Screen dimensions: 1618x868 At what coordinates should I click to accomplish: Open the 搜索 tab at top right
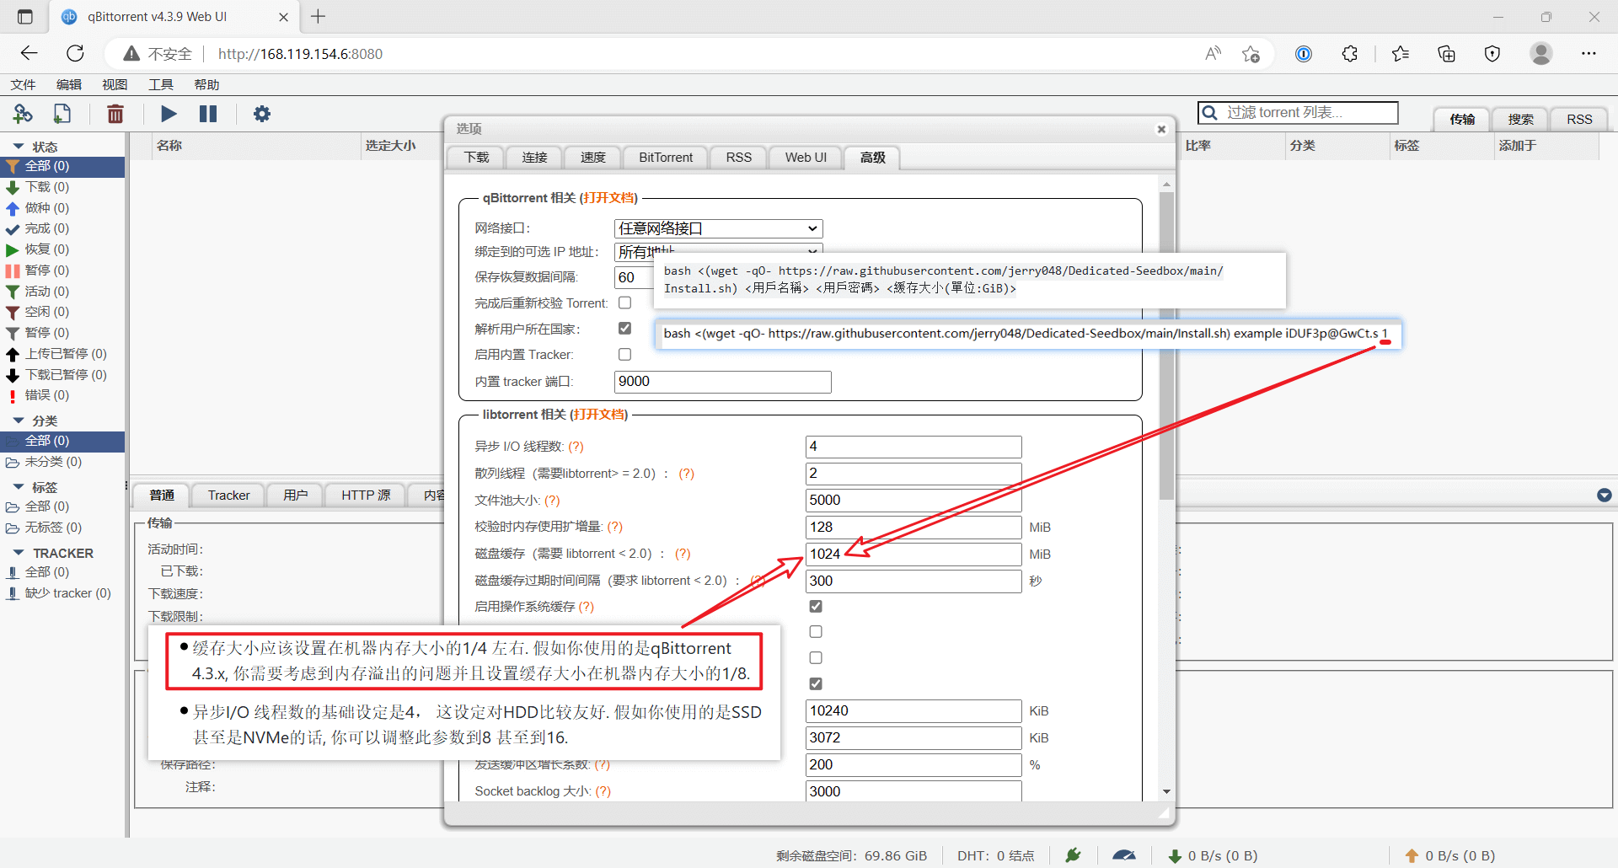1521,119
